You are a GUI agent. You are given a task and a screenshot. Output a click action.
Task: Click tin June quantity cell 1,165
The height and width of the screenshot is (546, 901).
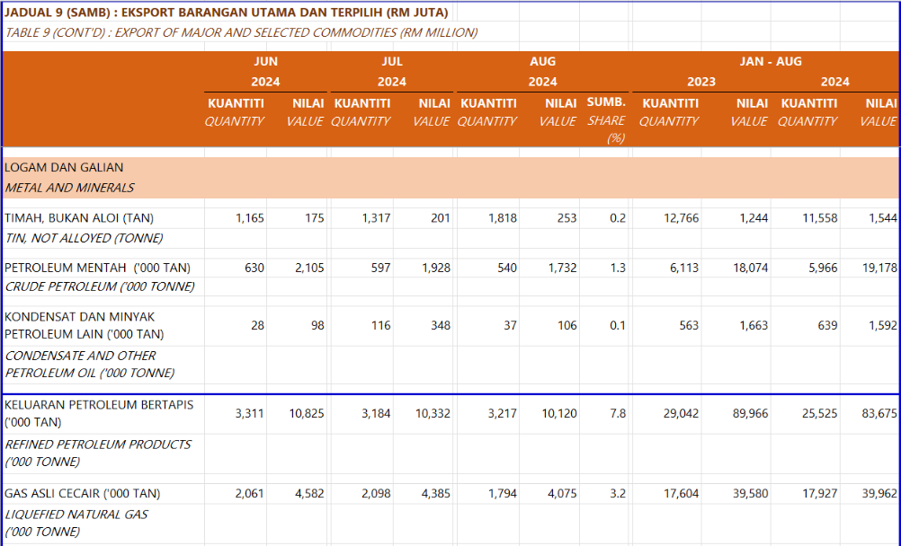tap(250, 218)
